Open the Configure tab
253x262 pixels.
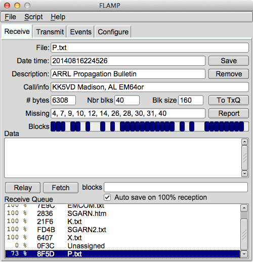click(113, 32)
